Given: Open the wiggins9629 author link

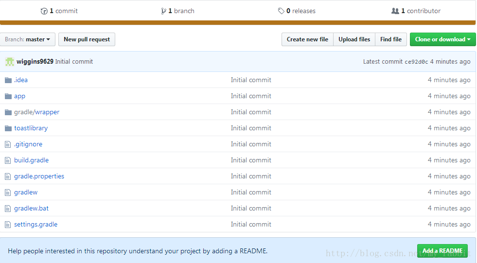Looking at the screenshot, I should click(35, 61).
